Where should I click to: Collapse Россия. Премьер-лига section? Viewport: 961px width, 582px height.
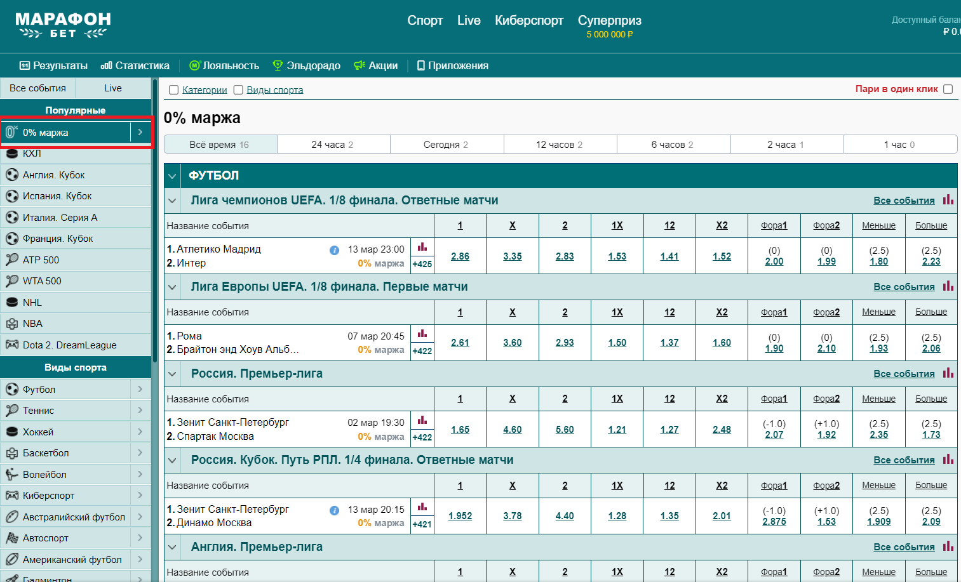(x=172, y=374)
